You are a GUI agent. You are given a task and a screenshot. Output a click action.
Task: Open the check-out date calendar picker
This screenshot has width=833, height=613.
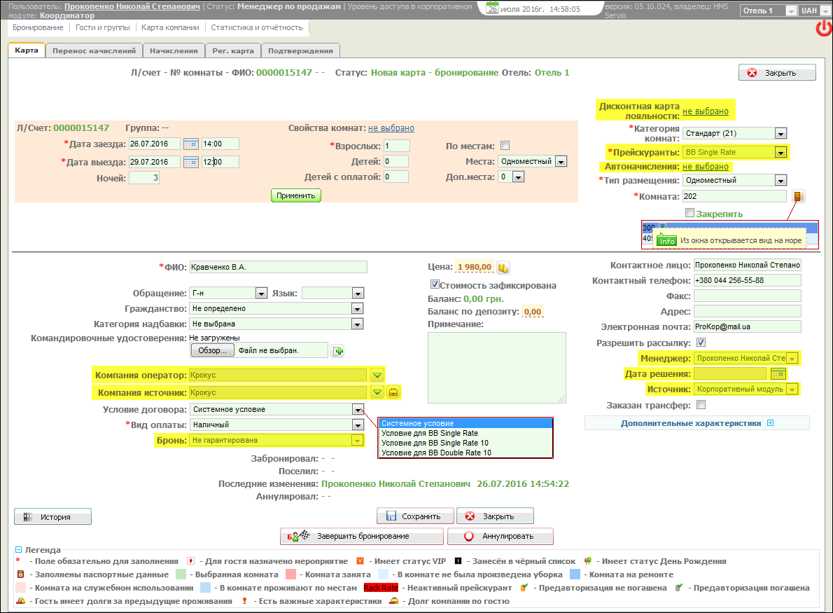point(190,163)
